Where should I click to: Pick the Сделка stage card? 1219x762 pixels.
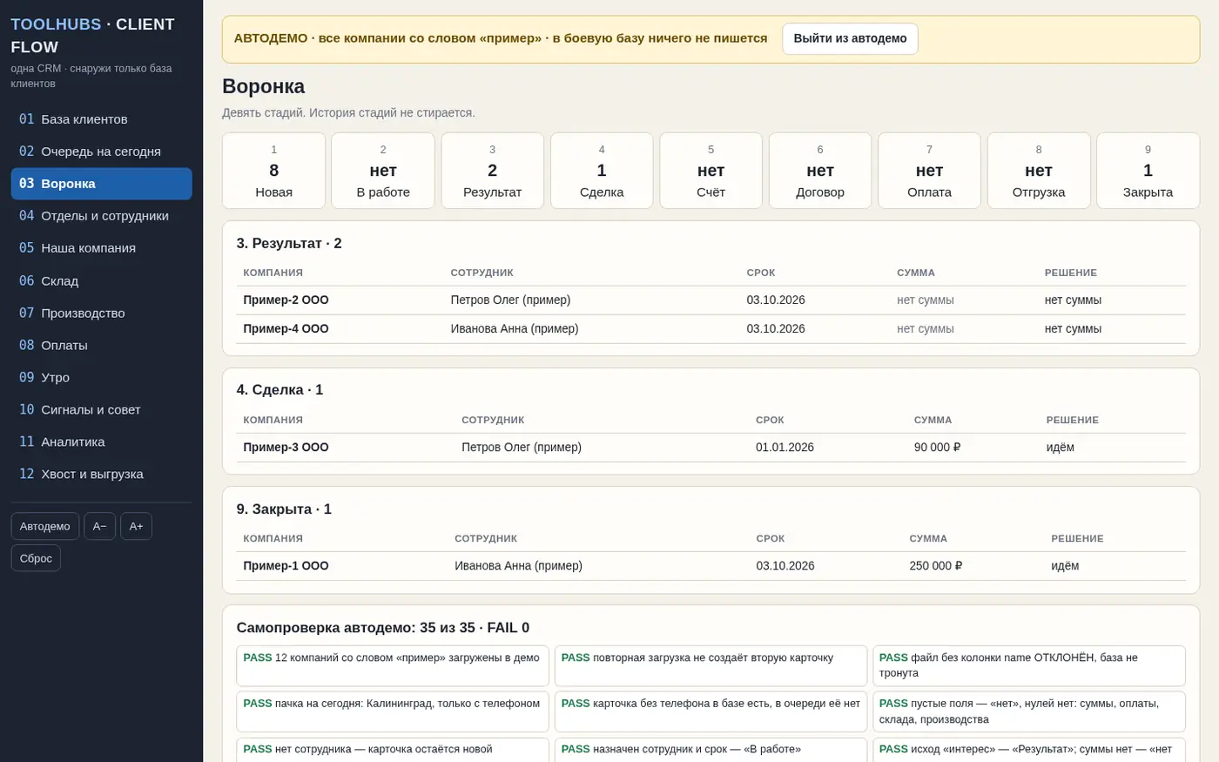click(x=602, y=171)
